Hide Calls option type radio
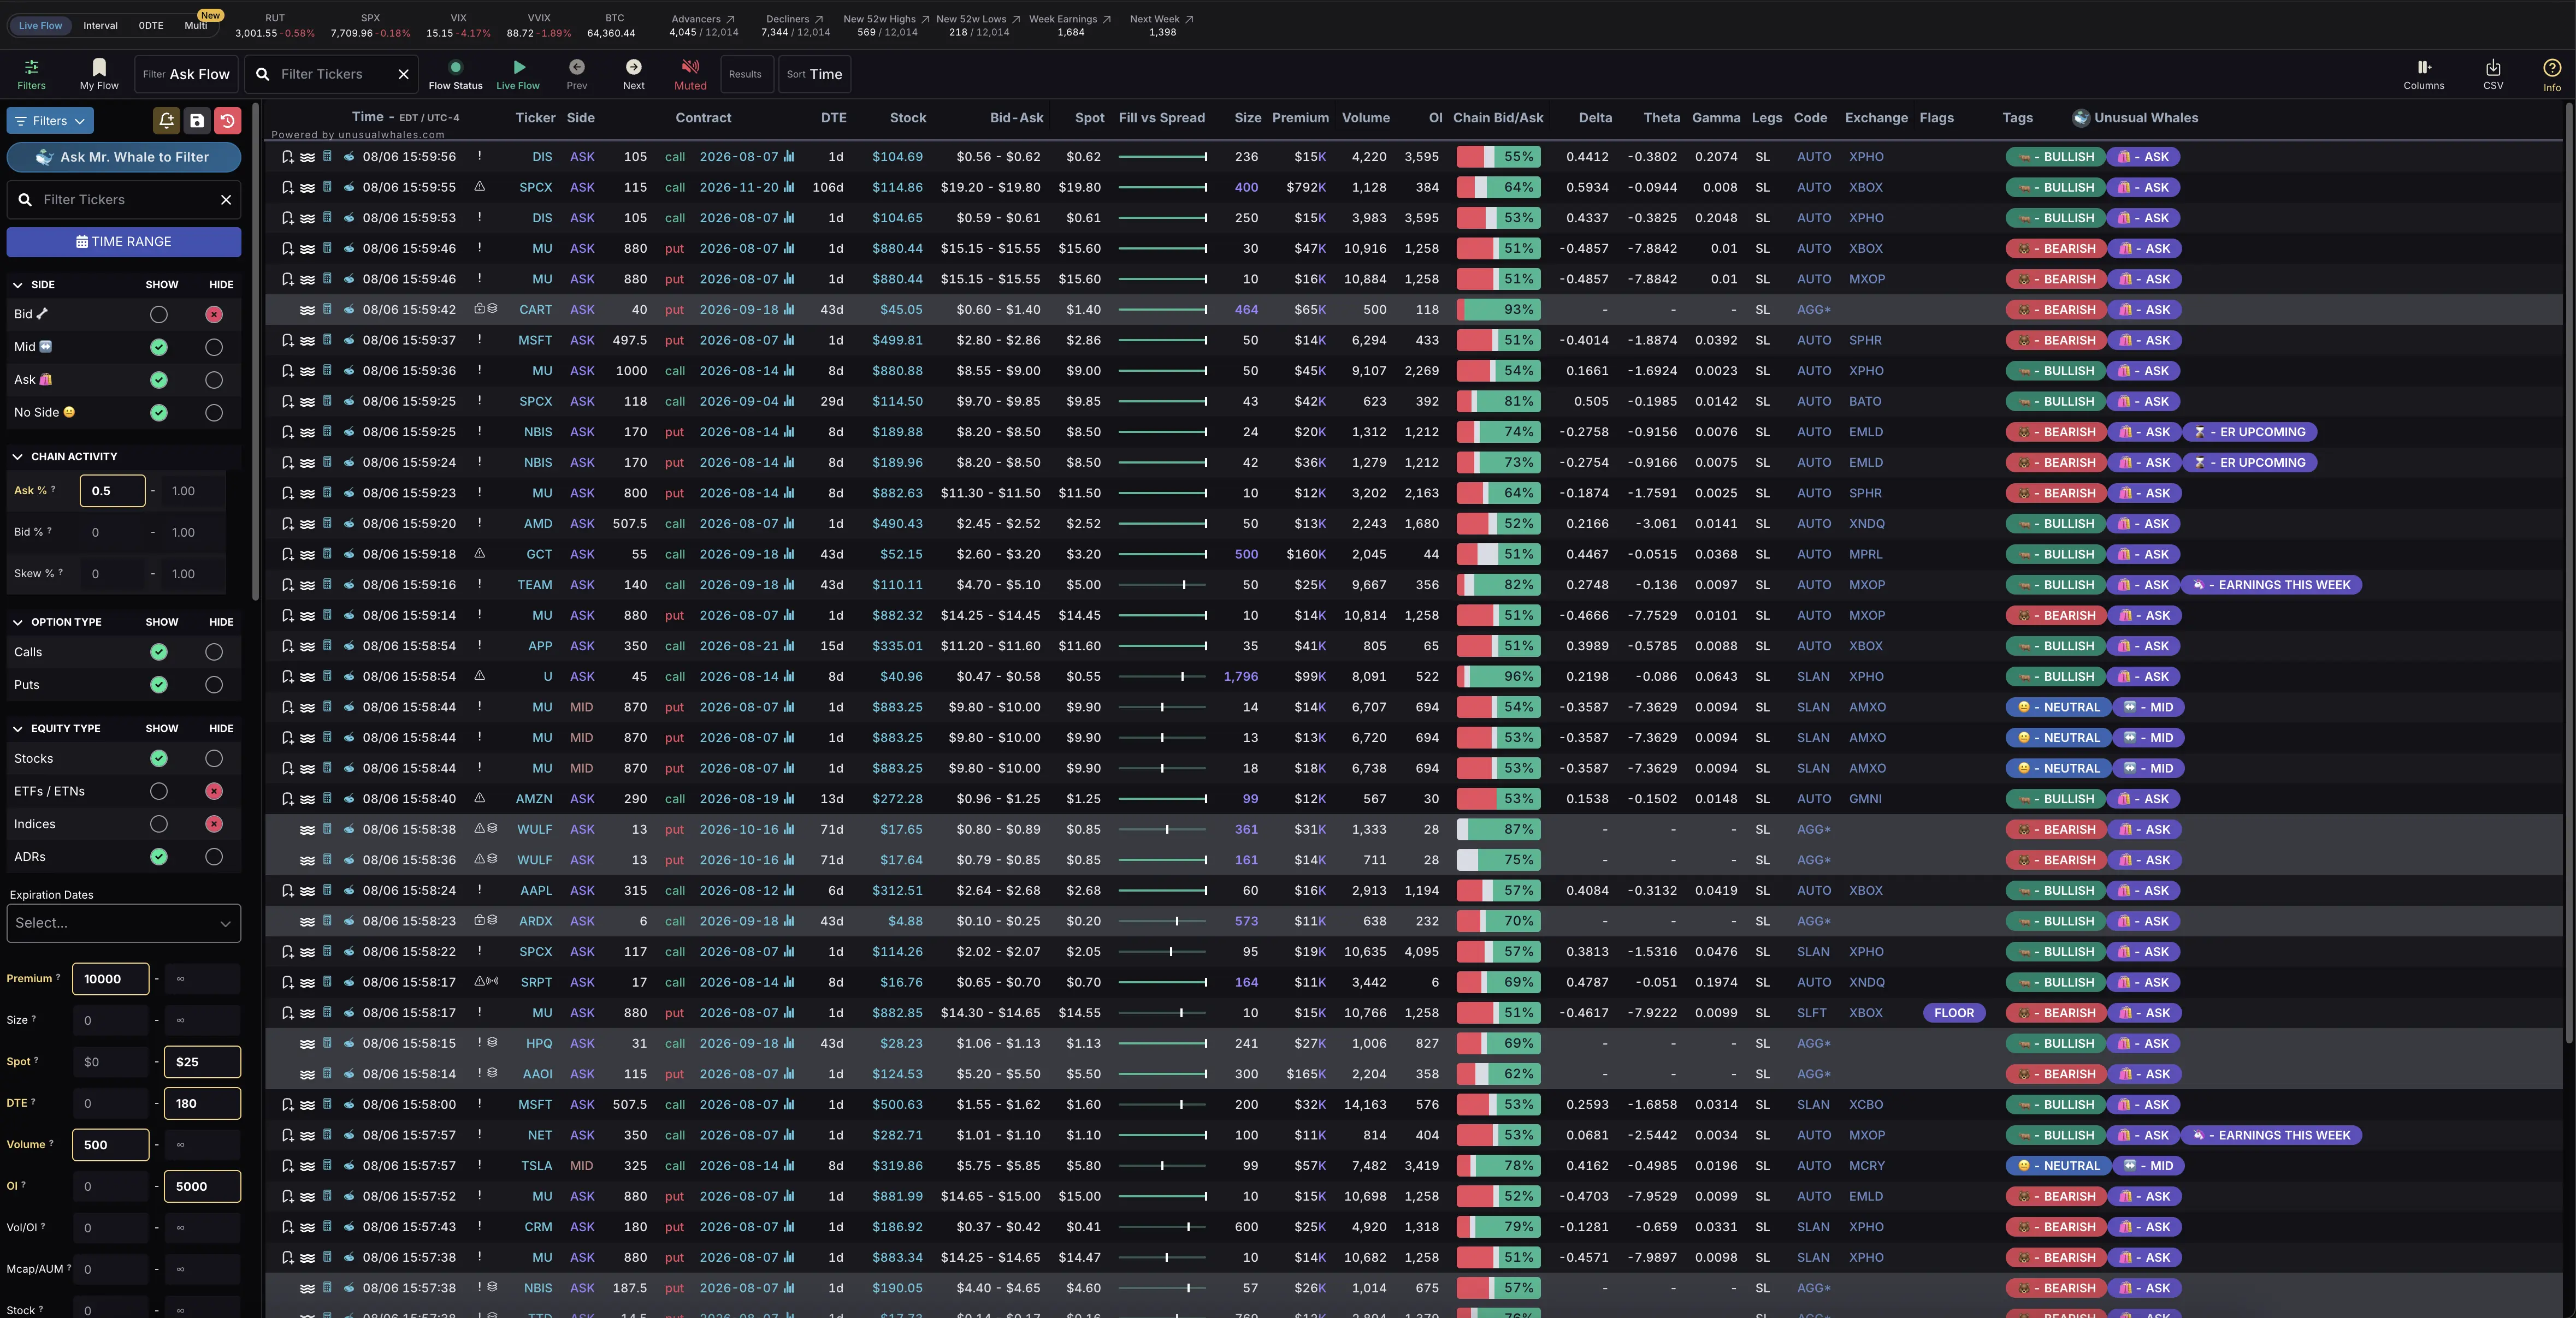Viewport: 2576px width, 1318px height. point(213,651)
